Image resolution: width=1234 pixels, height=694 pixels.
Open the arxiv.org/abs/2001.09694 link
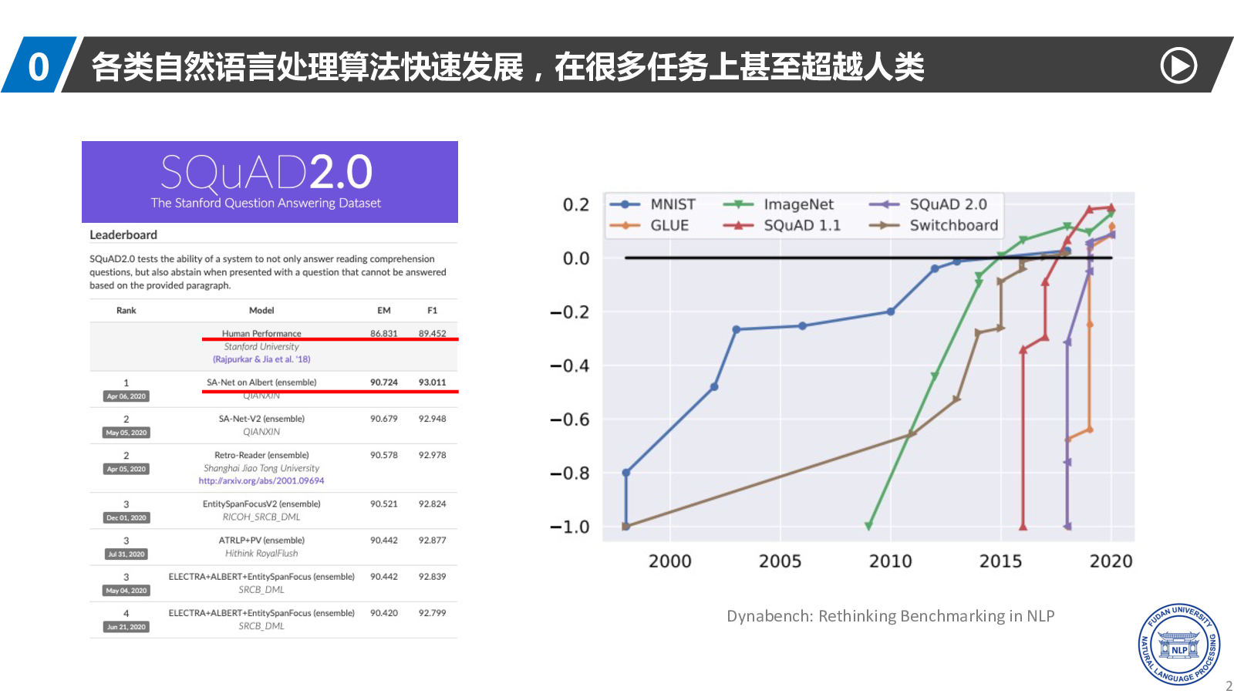(x=261, y=481)
